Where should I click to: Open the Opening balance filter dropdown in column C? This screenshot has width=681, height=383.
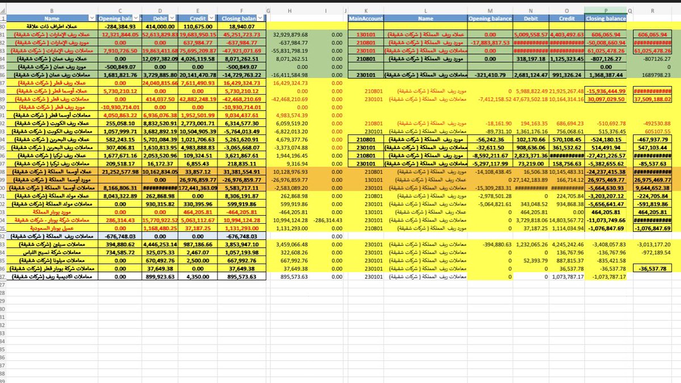click(x=136, y=18)
